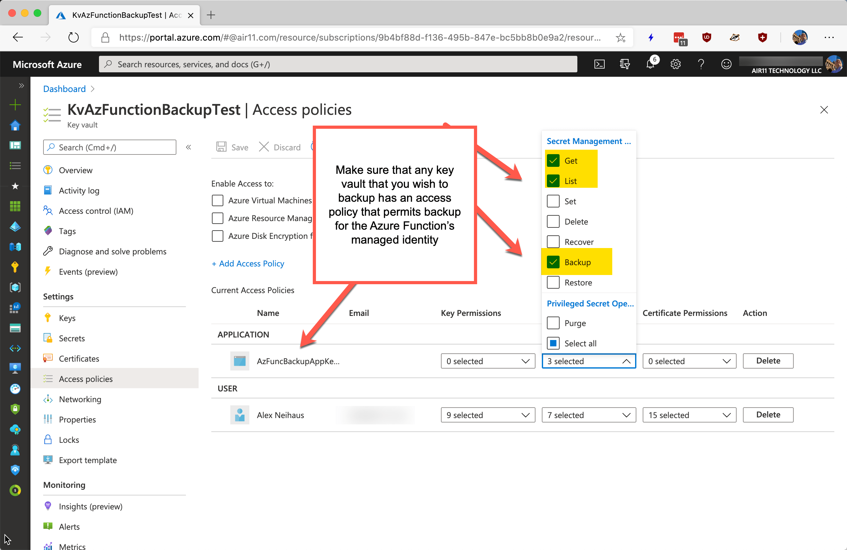Save the access policy changes
The image size is (847, 550).
coord(232,147)
